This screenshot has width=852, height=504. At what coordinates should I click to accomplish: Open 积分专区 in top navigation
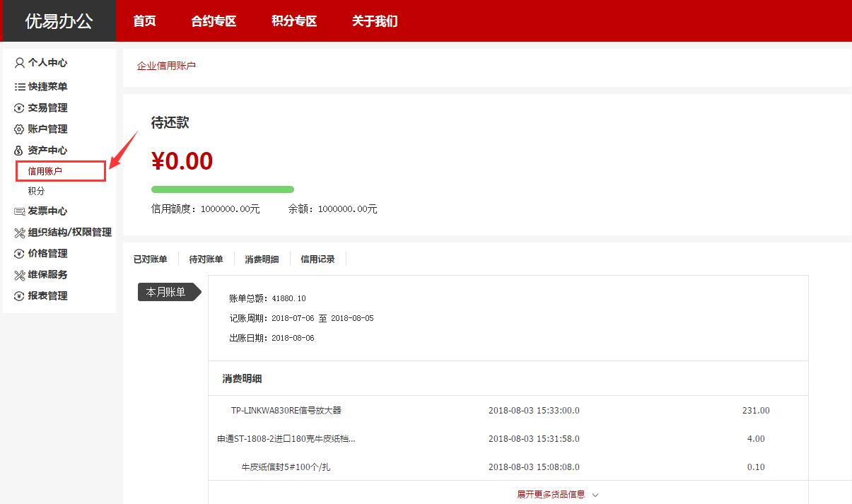click(294, 21)
